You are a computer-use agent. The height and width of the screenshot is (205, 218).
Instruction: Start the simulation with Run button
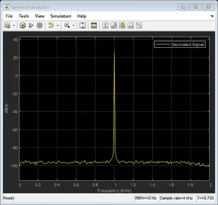23,26
